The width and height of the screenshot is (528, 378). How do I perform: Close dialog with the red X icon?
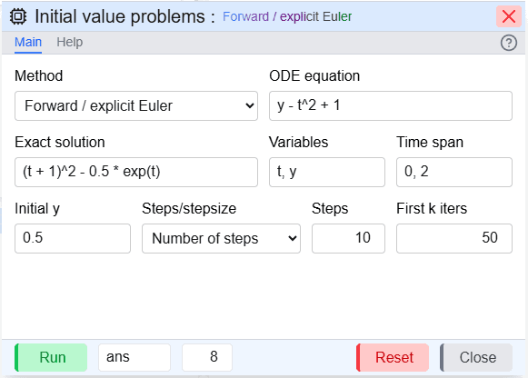click(x=509, y=16)
